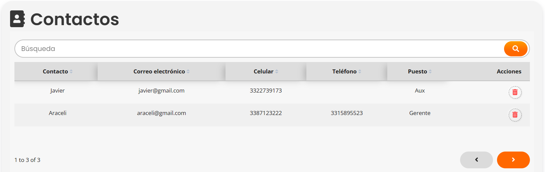This screenshot has height=172, width=545.
Task: Click Araceli's phone number 3315895523
Action: (347, 113)
